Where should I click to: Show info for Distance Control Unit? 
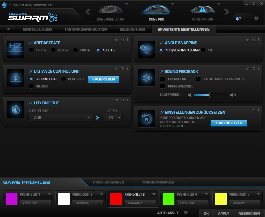(127, 68)
